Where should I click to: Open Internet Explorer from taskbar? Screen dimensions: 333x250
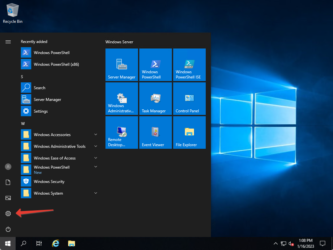click(55, 243)
